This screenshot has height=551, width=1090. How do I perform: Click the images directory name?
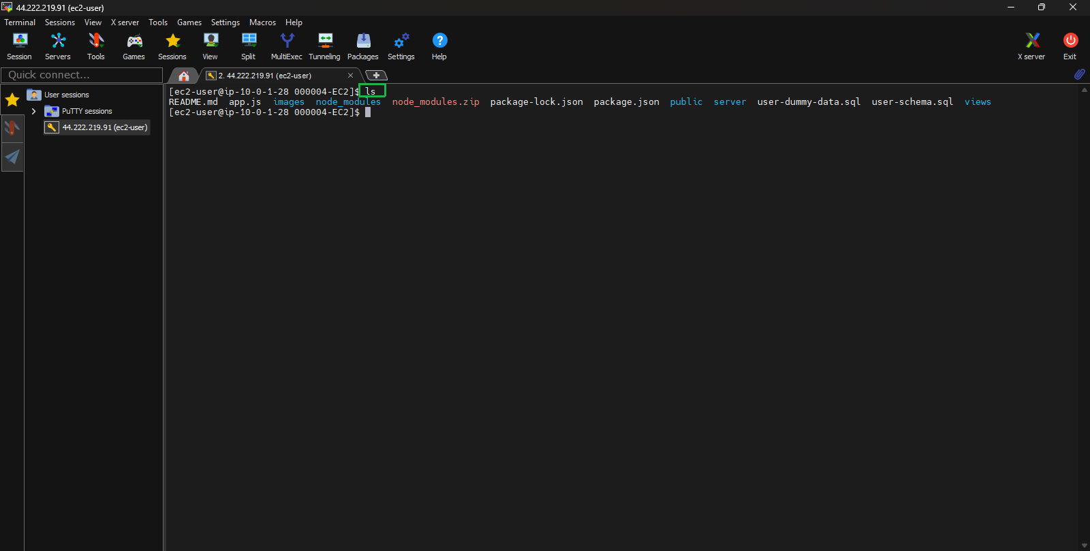(x=289, y=102)
